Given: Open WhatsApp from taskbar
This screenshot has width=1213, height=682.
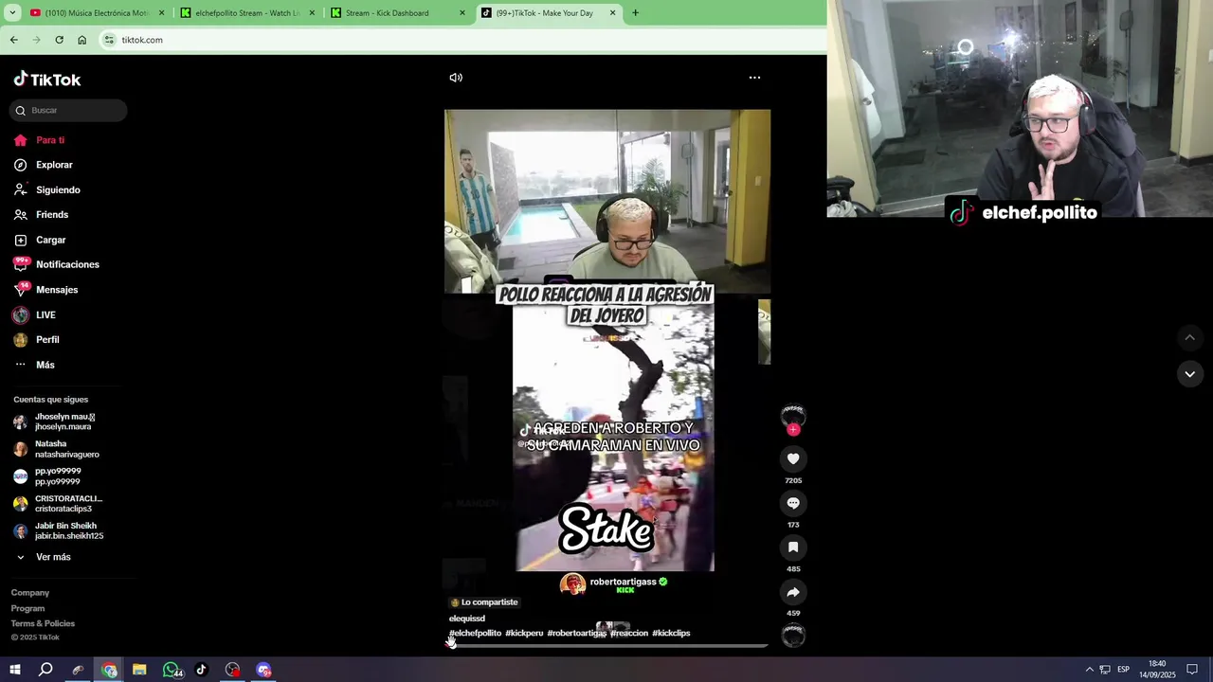Looking at the screenshot, I should pyautogui.click(x=172, y=670).
